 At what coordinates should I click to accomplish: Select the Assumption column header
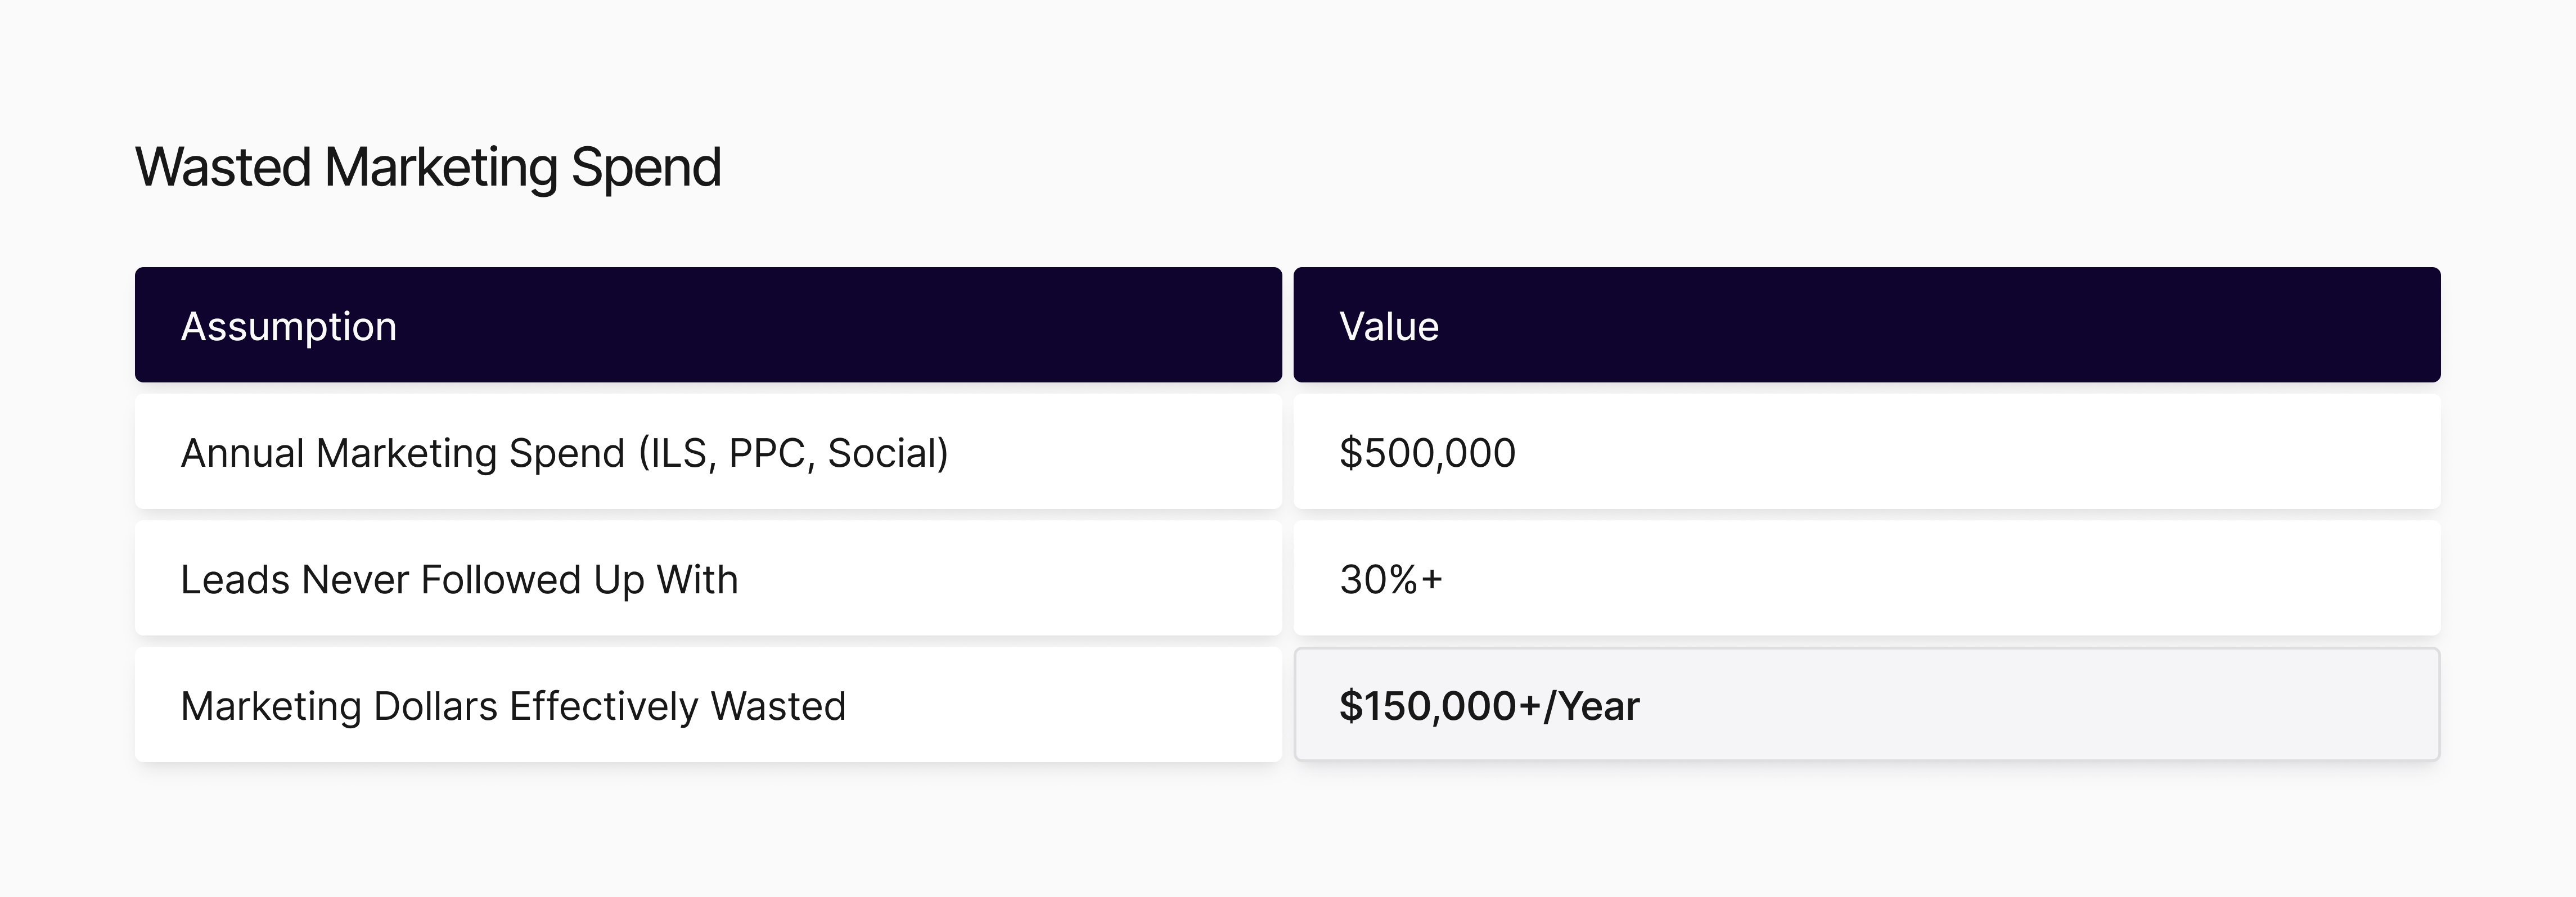pyautogui.click(x=288, y=326)
